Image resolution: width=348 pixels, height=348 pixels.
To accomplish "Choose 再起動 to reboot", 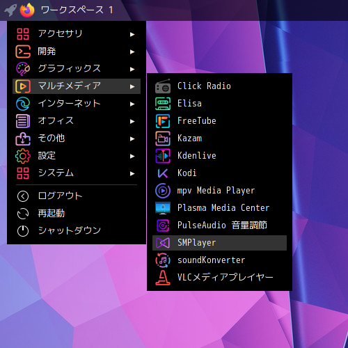I will pyautogui.click(x=77, y=214).
